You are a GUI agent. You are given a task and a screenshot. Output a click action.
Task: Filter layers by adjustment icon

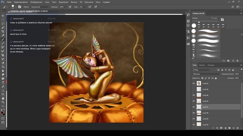click(x=222, y=70)
